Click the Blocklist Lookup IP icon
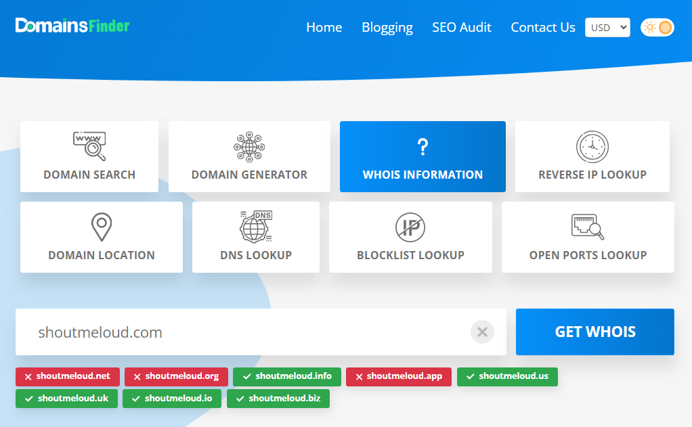Viewport: 692px width, 427px height. point(410,227)
